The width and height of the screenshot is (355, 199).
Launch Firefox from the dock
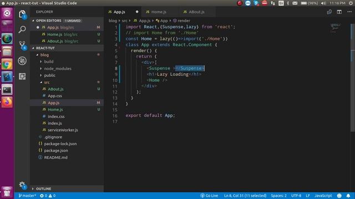pos(7,102)
